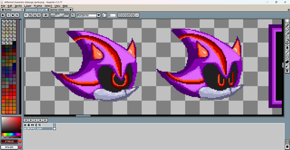Image resolution: width=290 pixels, height=150 pixels.
Task: Select the Zoom magnifier tool
Action: pyautogui.click(x=287, y=39)
